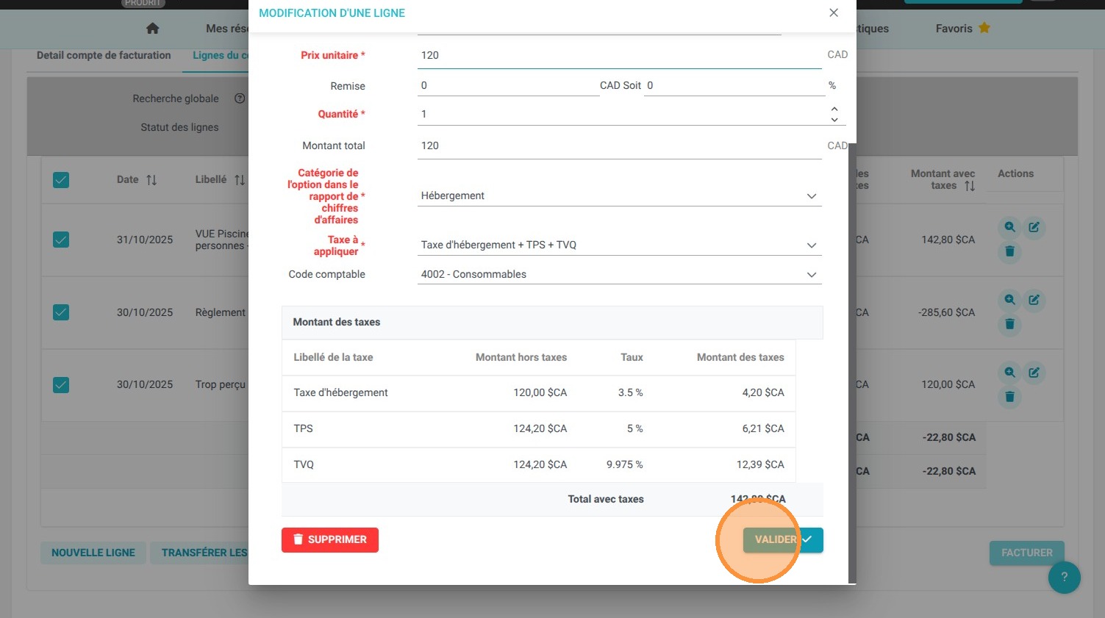Open the Taxe à appliquer dropdown
This screenshot has width=1105, height=618.
pos(619,245)
